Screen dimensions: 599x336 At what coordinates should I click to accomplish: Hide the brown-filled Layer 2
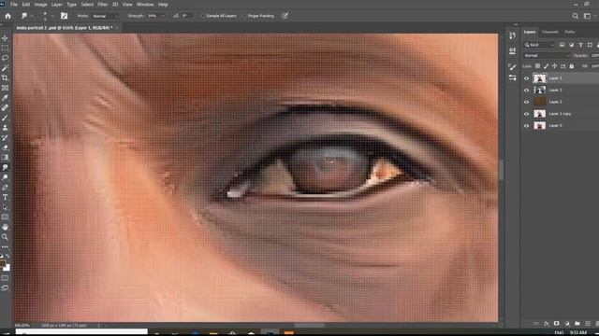pos(526,102)
